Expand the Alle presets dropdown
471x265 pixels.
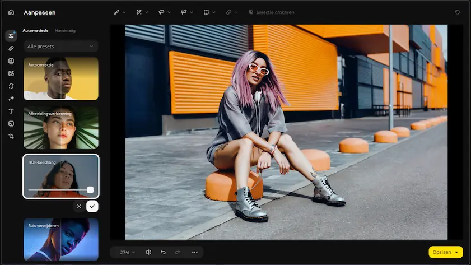[60, 47]
